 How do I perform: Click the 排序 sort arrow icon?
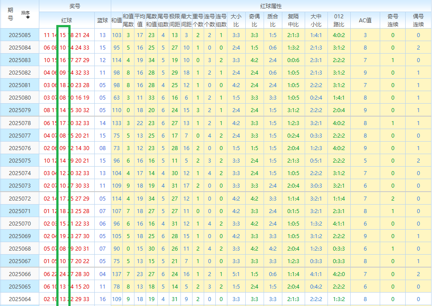(x=27, y=17)
